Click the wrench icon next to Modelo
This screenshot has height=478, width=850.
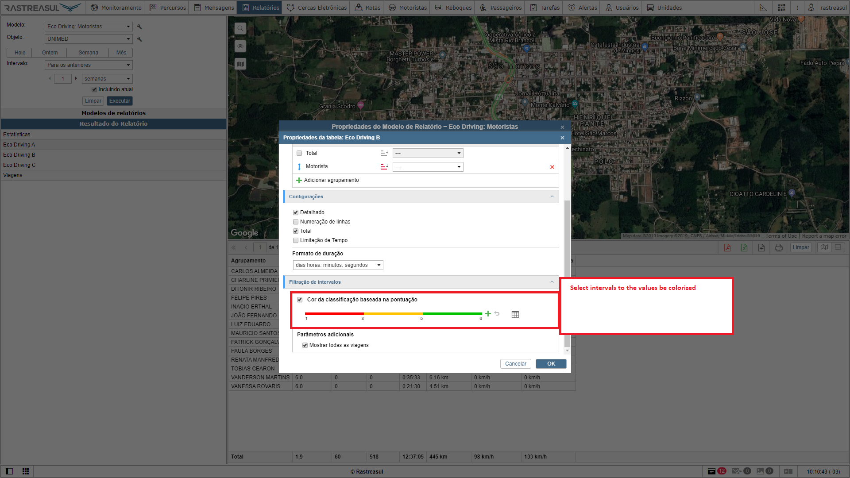(x=139, y=27)
